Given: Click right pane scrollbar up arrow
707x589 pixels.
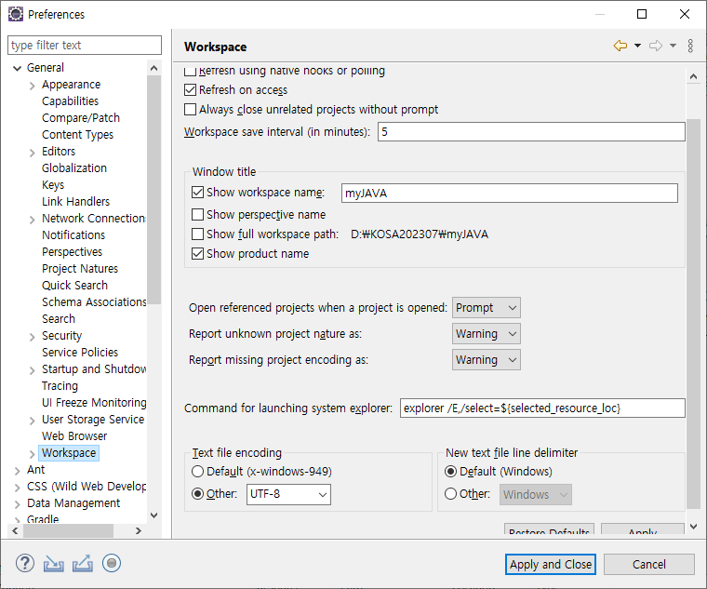Looking at the screenshot, I should [693, 76].
